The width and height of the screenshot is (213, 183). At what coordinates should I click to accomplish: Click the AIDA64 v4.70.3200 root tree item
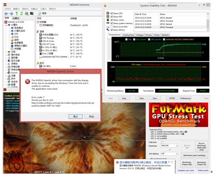14,22
